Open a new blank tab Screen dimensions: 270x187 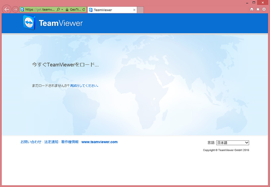click(140, 10)
